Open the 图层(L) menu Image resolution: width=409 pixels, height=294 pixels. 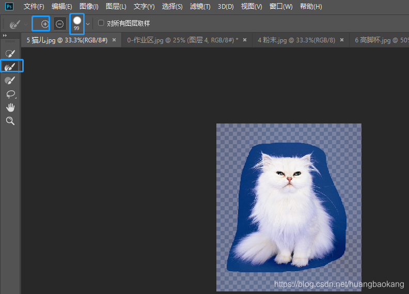(116, 7)
